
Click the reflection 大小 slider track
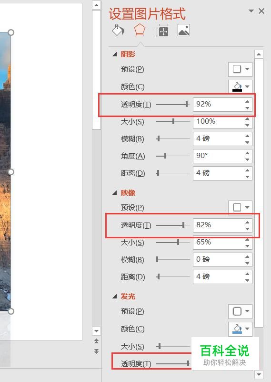[173, 242]
